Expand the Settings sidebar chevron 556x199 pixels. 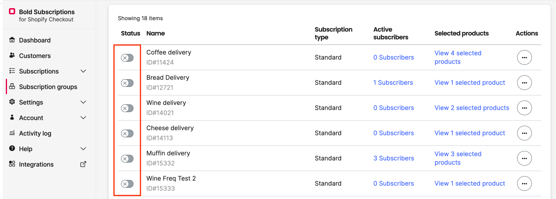point(83,102)
